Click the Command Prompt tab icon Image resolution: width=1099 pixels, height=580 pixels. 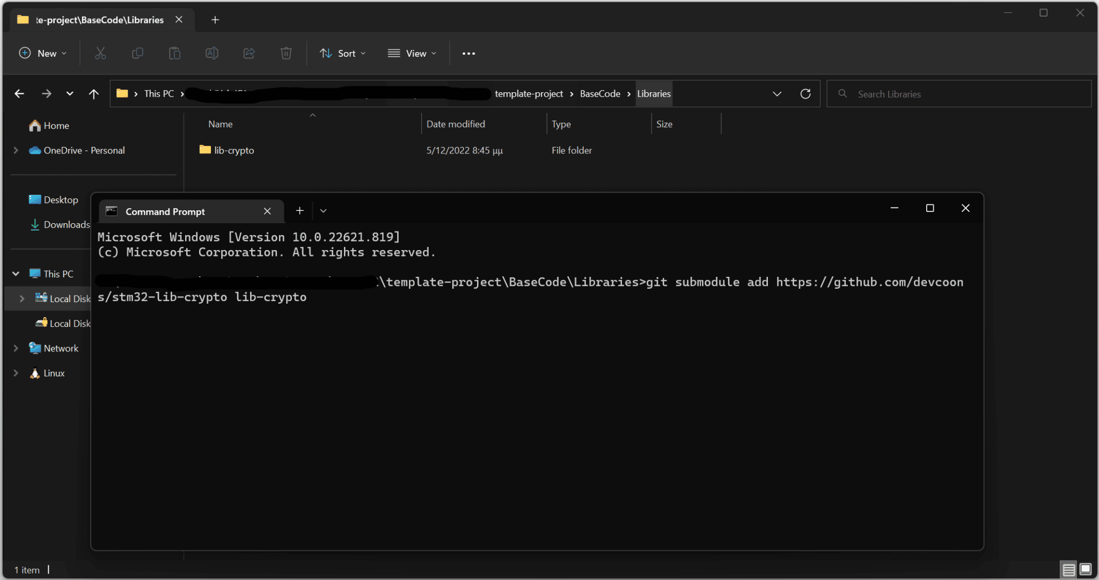pyautogui.click(x=112, y=211)
